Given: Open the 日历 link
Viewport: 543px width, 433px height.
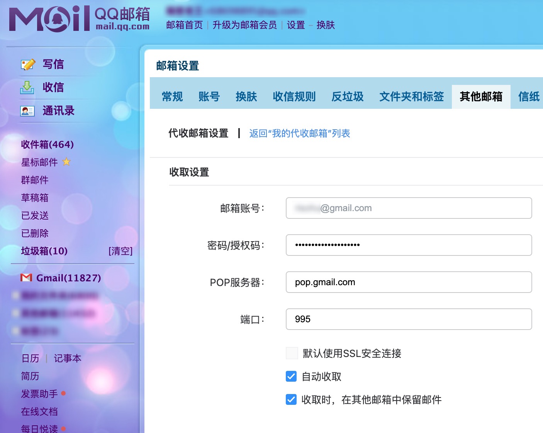Looking at the screenshot, I should click(x=30, y=359).
